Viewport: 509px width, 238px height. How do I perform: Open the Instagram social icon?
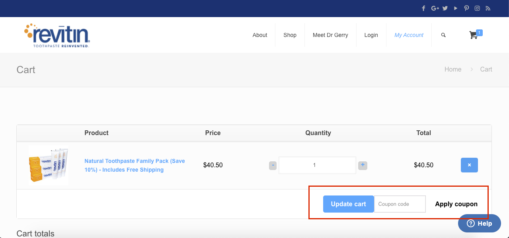pyautogui.click(x=477, y=8)
